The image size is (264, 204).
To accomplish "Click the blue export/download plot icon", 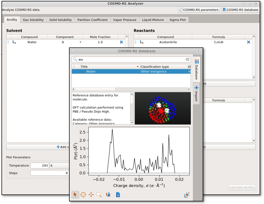I will tap(118, 195).
